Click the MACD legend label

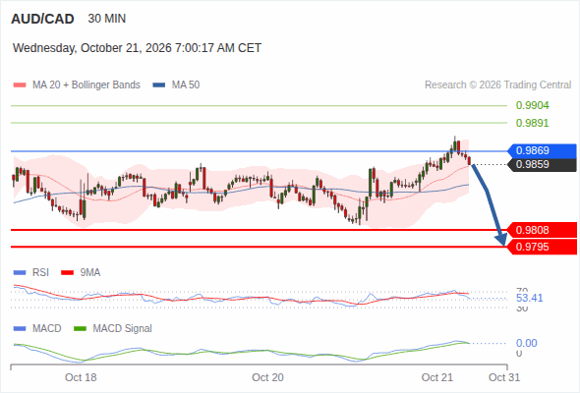click(x=46, y=329)
